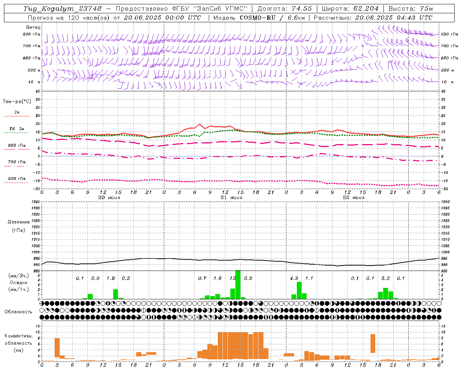Click the (гПа) unit label under Давление
Viewport: 460px width, 368px height.
point(19,230)
